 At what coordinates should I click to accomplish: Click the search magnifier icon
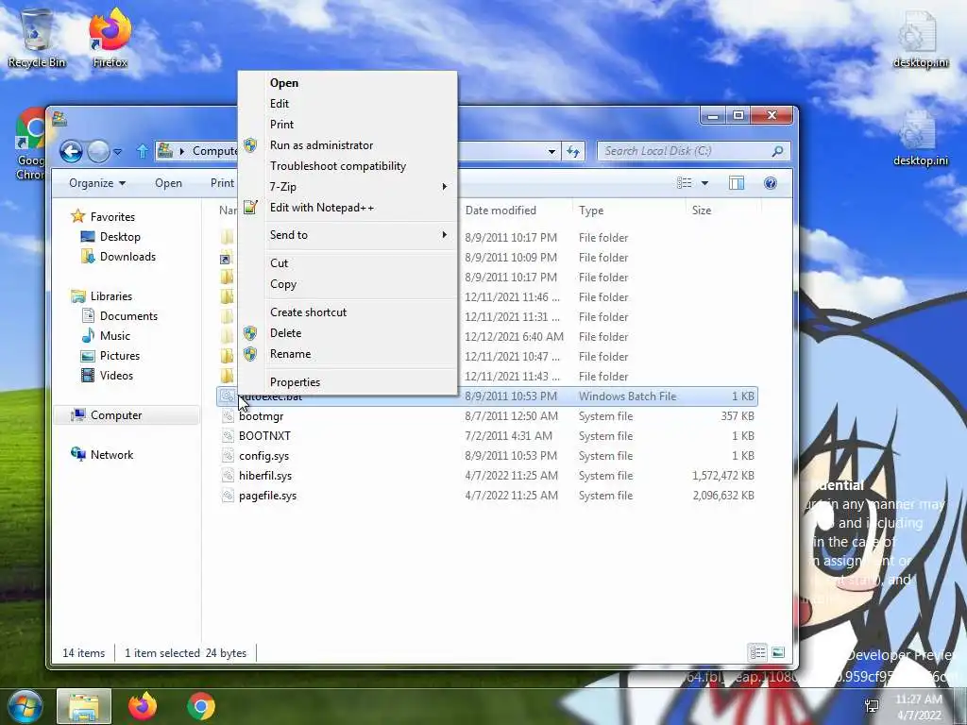pyautogui.click(x=777, y=151)
